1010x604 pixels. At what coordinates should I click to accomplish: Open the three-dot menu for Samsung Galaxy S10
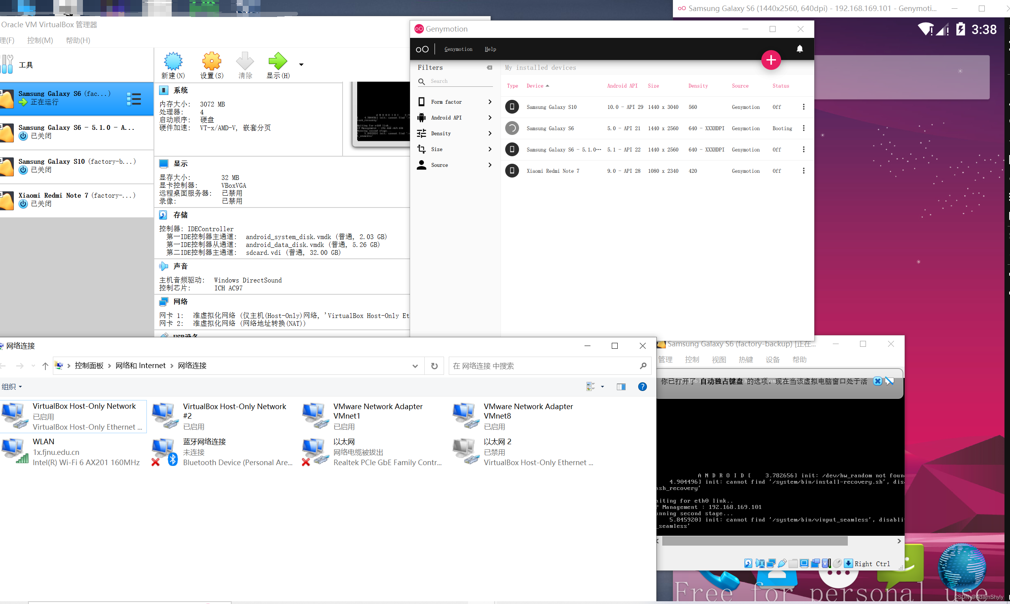[x=804, y=107]
